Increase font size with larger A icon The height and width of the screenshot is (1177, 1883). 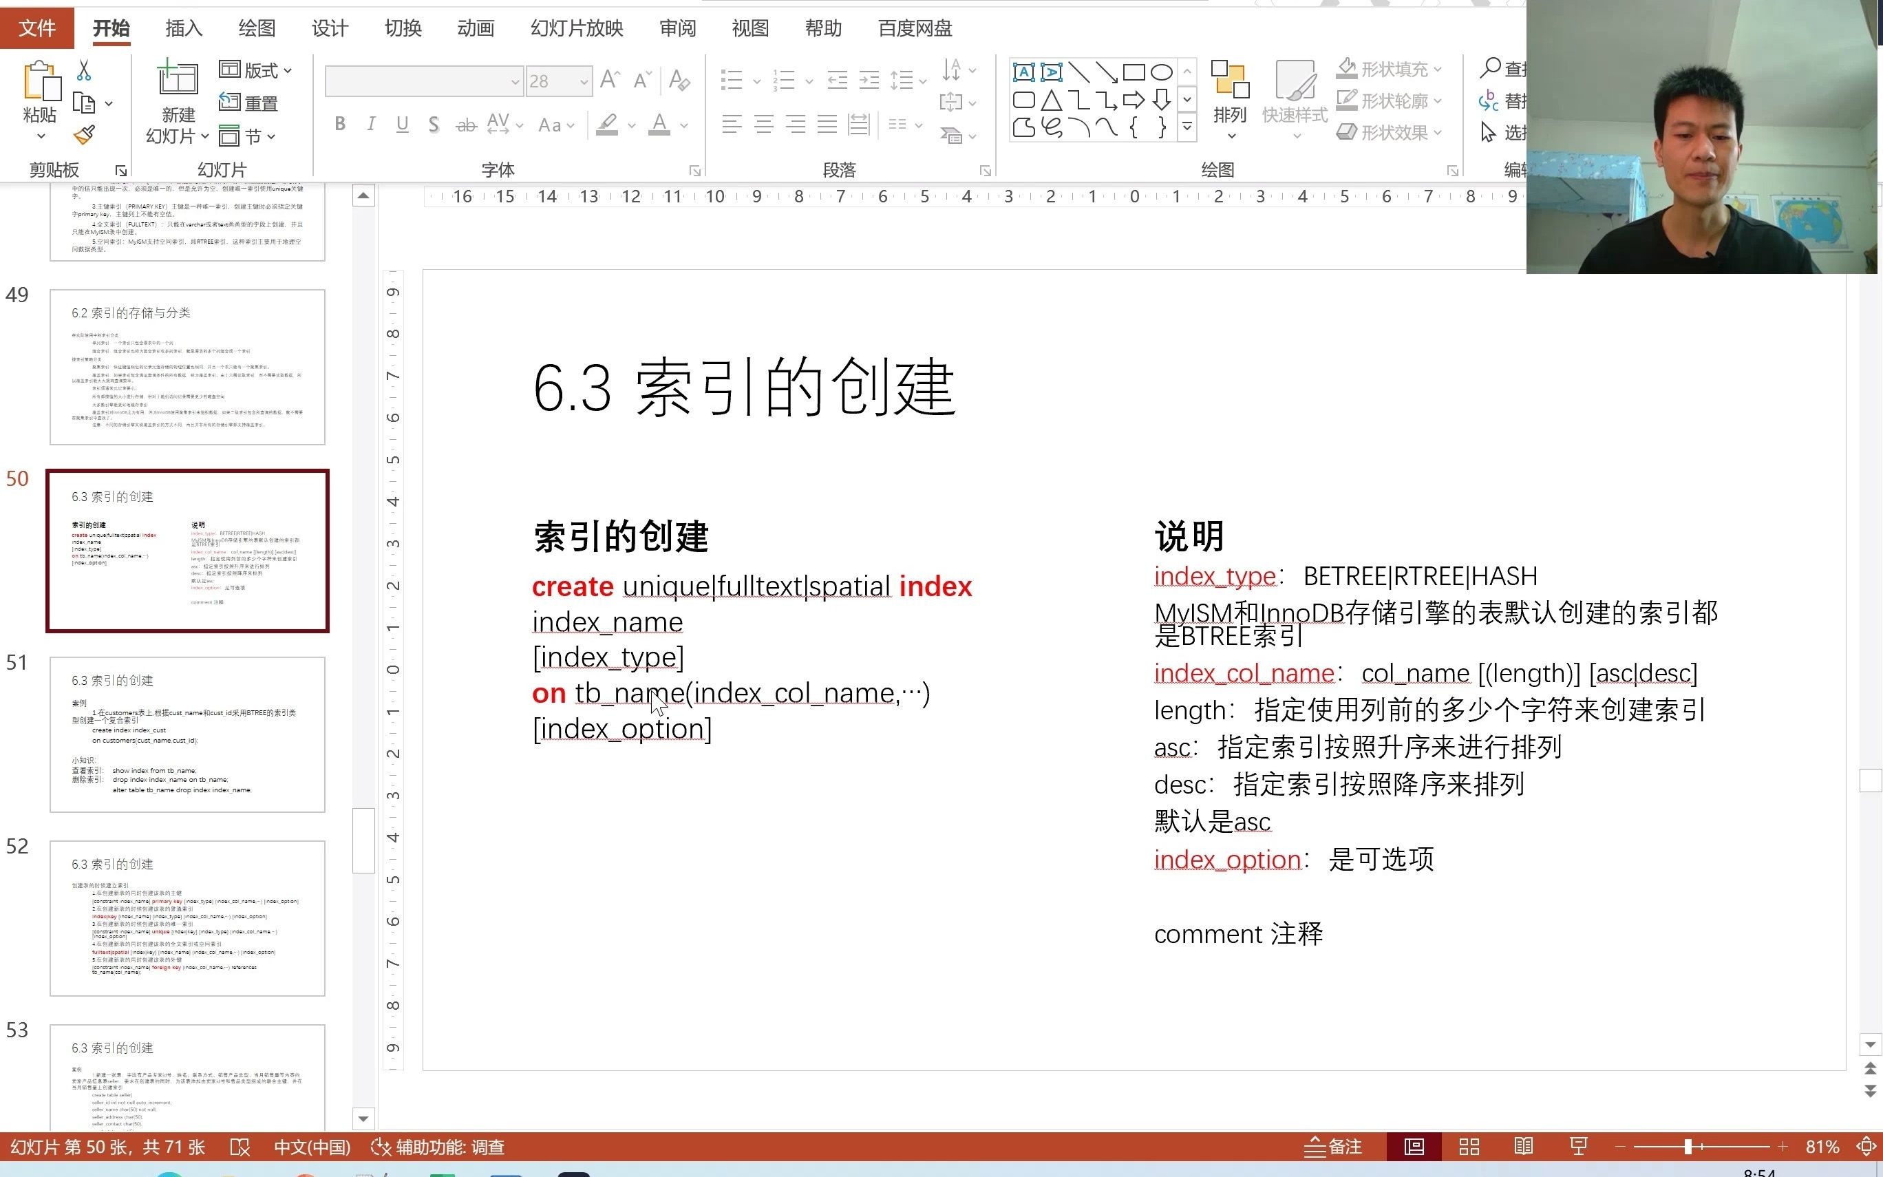pyautogui.click(x=610, y=79)
